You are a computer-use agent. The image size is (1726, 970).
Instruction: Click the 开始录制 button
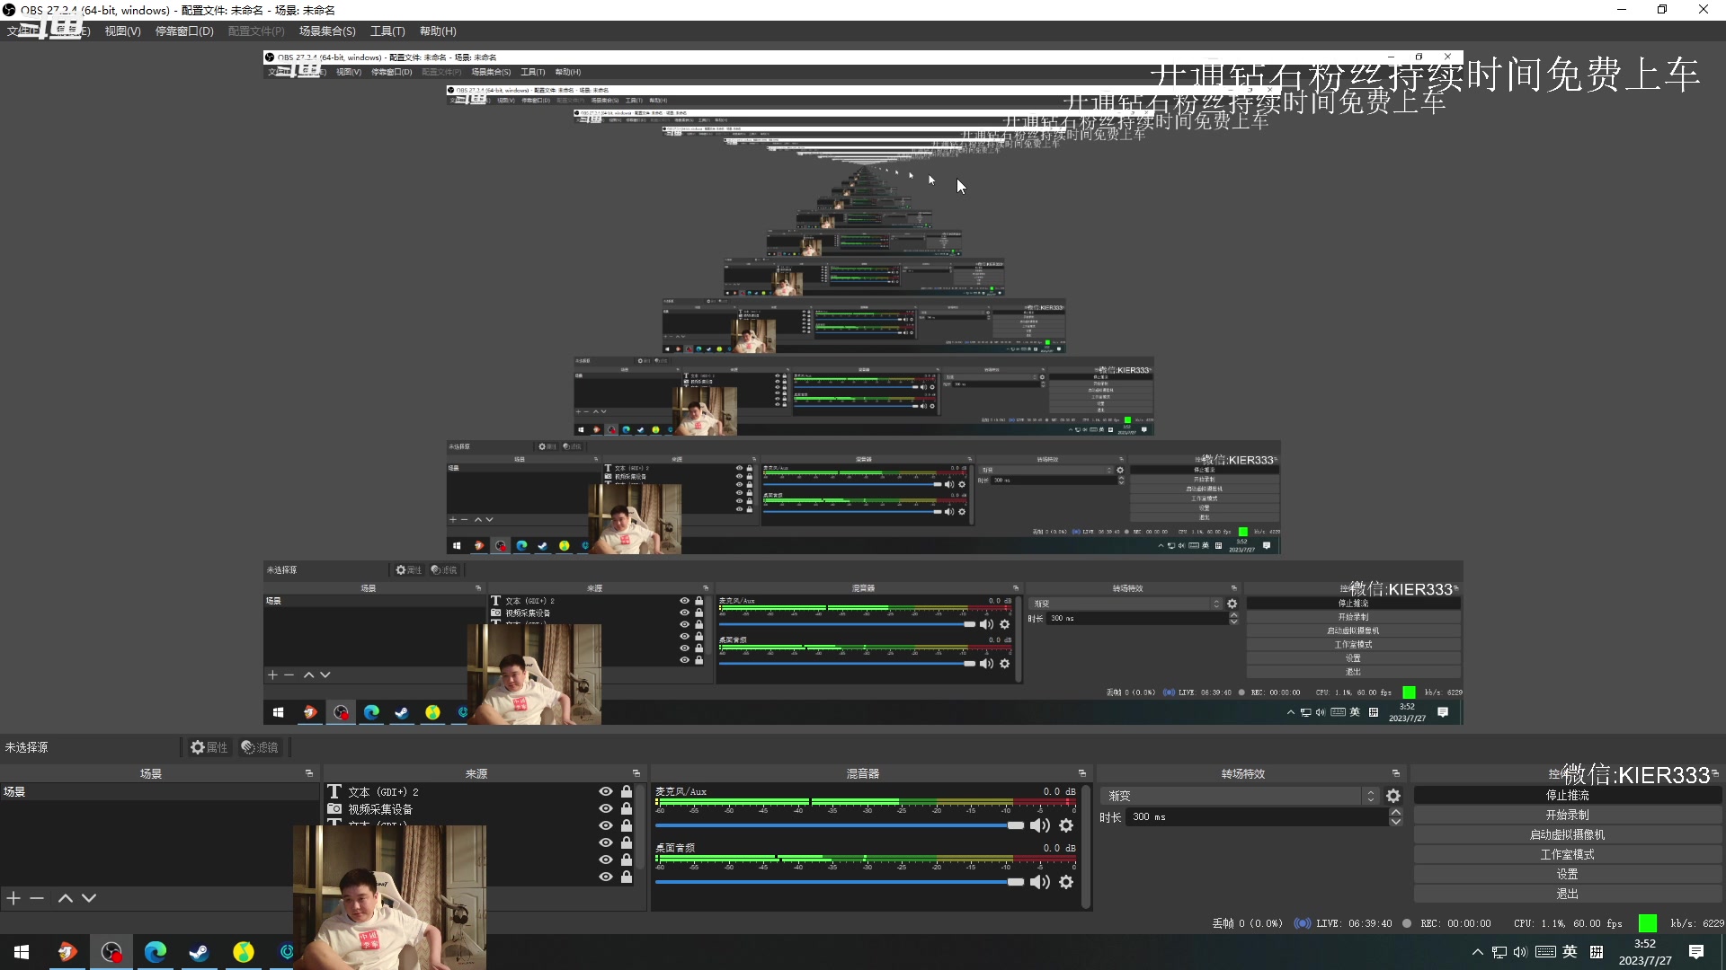click(1567, 816)
